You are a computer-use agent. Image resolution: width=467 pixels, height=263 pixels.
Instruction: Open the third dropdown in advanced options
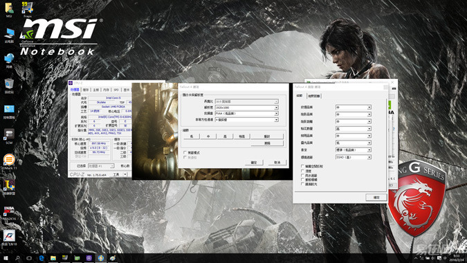354,122
